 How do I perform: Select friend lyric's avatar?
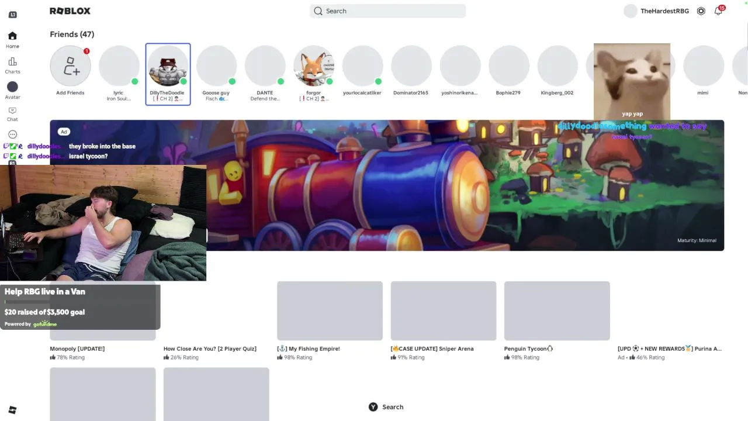tap(119, 66)
